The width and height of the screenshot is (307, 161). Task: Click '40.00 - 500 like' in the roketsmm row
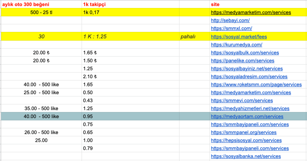click(41, 85)
